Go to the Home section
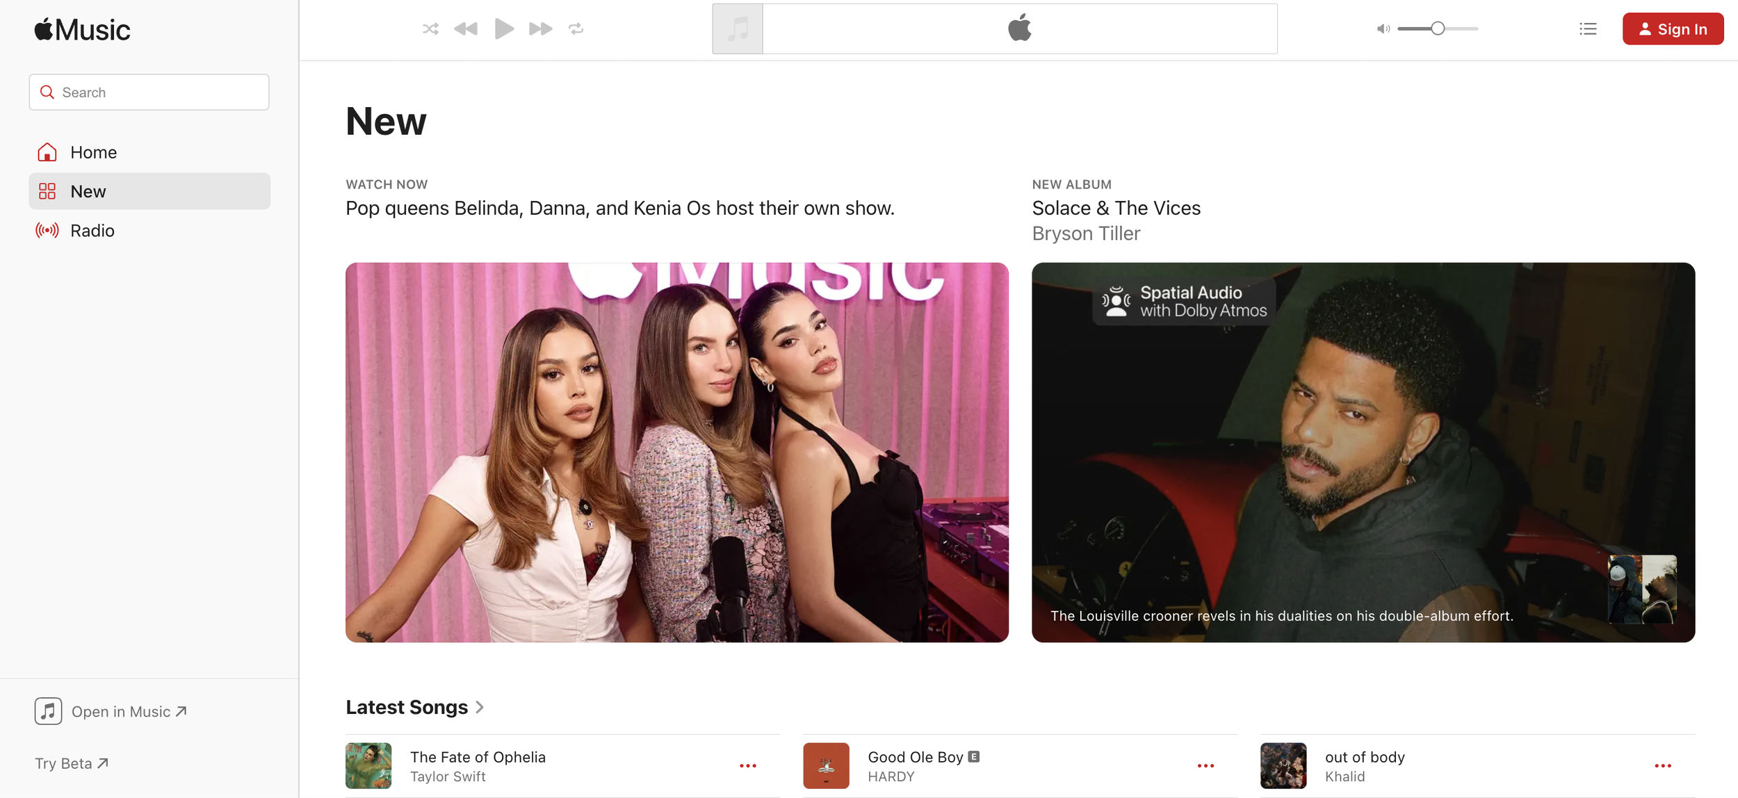The image size is (1738, 798). tap(93, 152)
